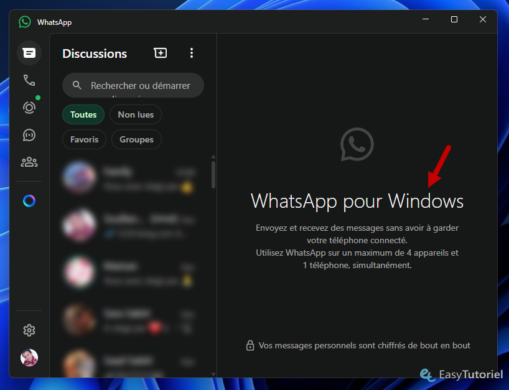Enable the 'Non lues' chat filter

[135, 114]
